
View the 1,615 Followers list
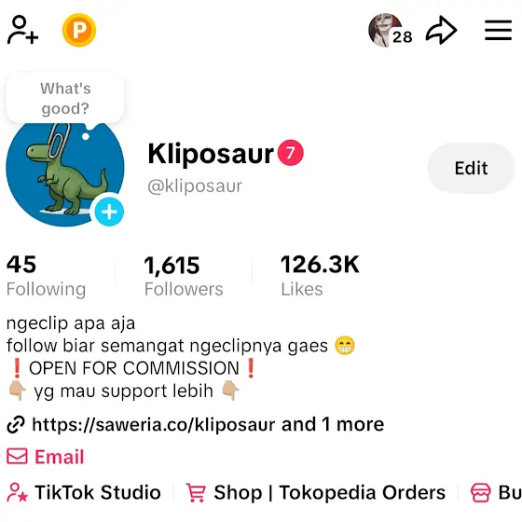(x=184, y=275)
